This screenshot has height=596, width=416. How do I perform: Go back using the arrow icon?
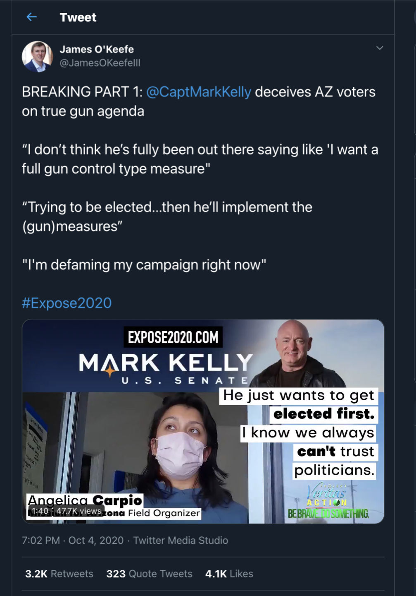pyautogui.click(x=32, y=17)
